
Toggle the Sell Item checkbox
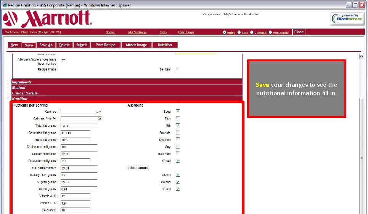pos(178,69)
